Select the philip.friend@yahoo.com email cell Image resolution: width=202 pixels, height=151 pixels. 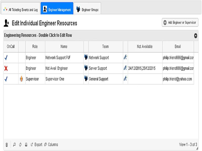click(178, 79)
